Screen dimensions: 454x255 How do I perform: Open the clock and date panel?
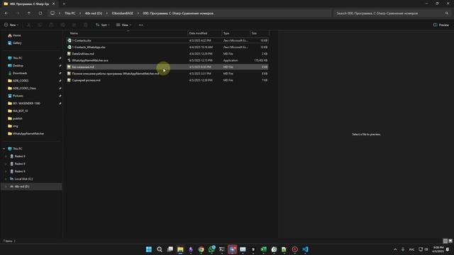tap(438, 249)
